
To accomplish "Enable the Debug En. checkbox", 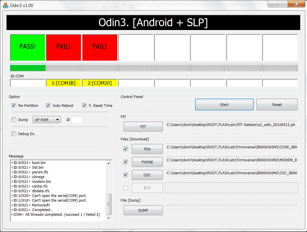I will [x=14, y=134].
